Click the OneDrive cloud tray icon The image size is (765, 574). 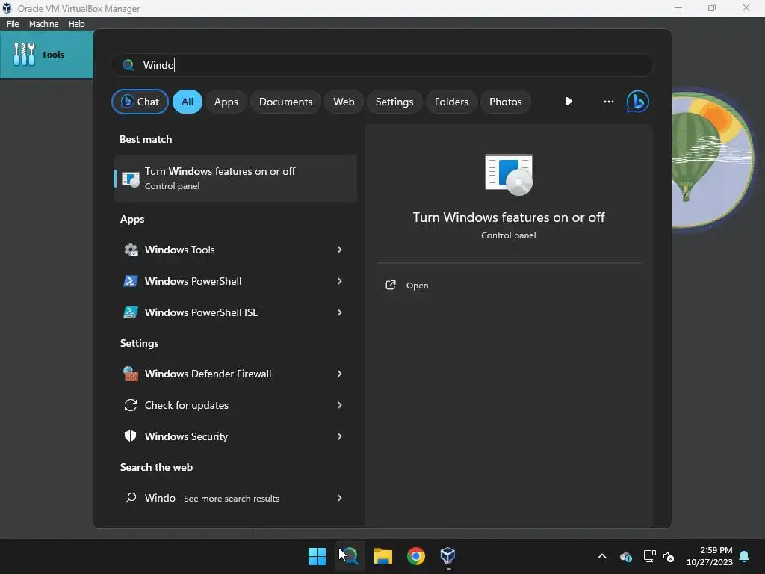coord(626,556)
